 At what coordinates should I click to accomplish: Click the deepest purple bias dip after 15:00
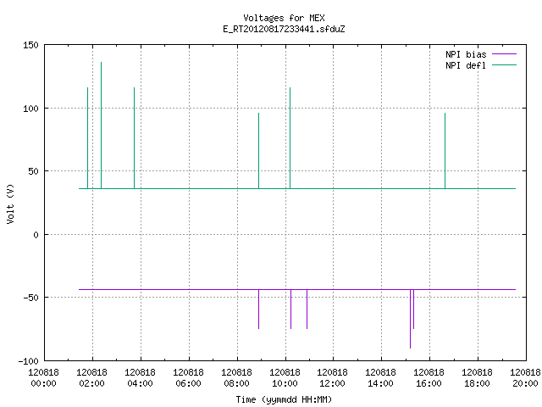(x=410, y=319)
